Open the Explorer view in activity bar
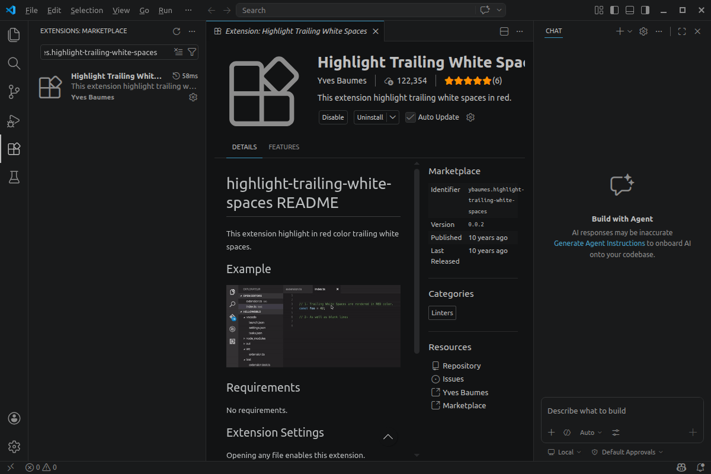Viewport: 711px width, 474px height. [x=14, y=35]
